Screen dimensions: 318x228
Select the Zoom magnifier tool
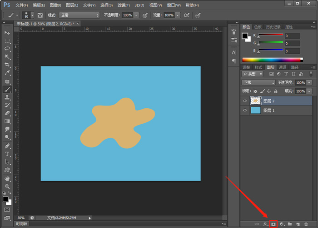click(x=7, y=186)
